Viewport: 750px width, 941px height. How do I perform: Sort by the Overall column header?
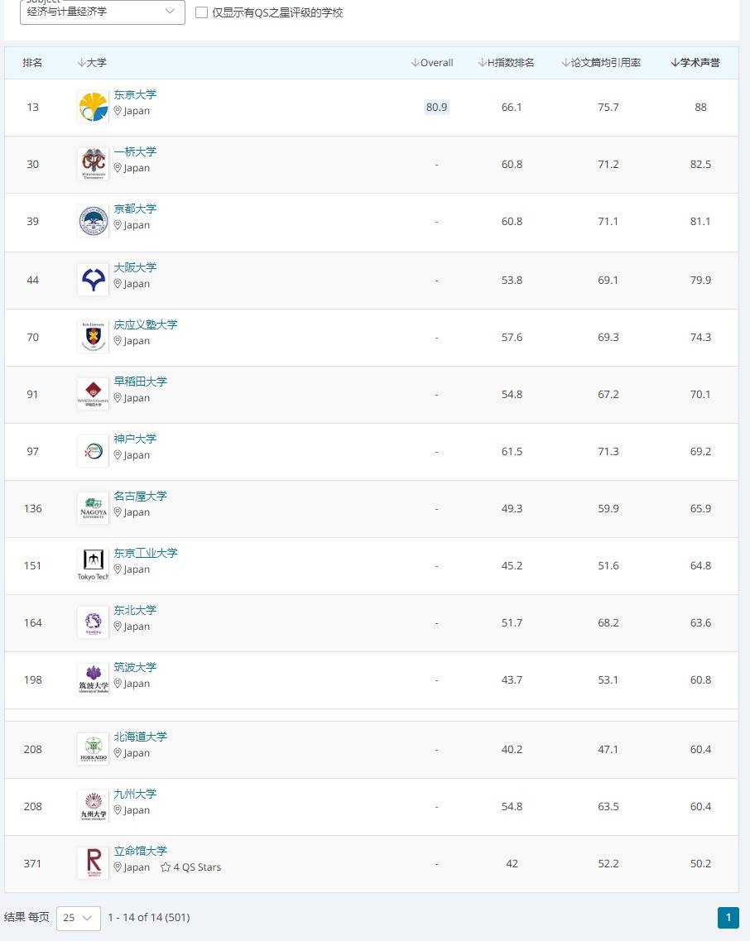pyautogui.click(x=432, y=62)
